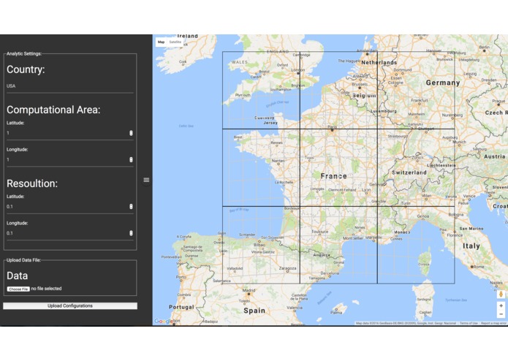This screenshot has height=361, width=508.
Task: Click Paris city marker on map
Action: pyautogui.click(x=332, y=130)
